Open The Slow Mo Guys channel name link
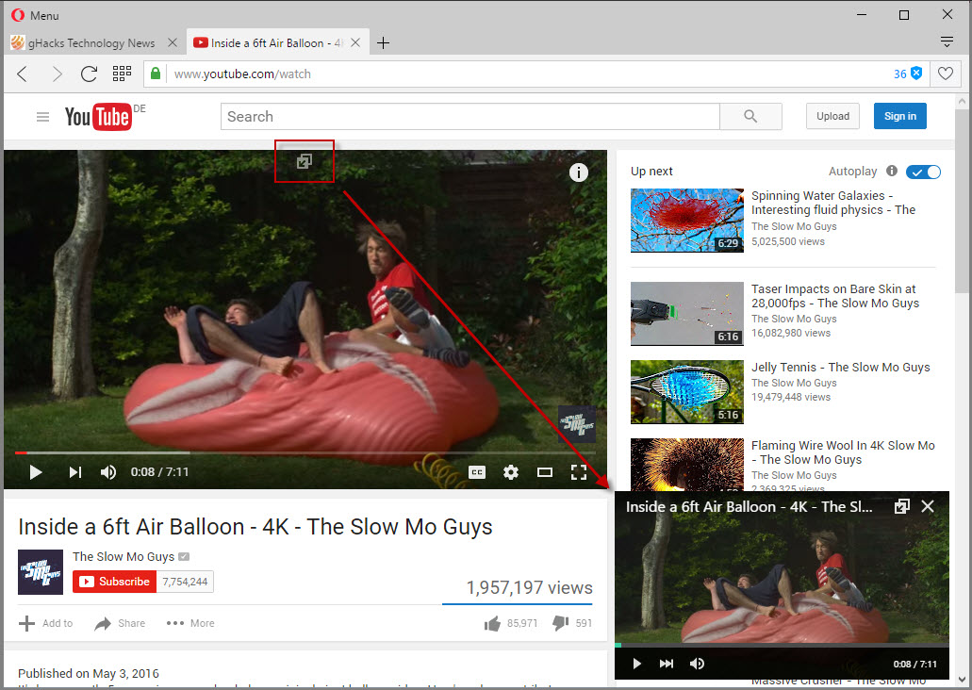Viewport: 972px width, 690px height. [124, 557]
